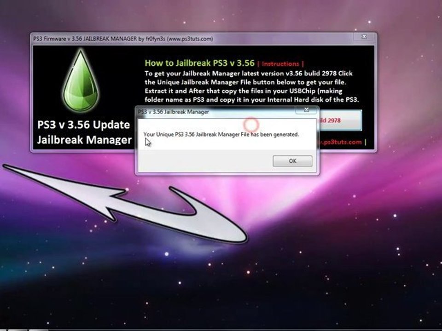442x331 pixels.
Task: Close the PS3 v 3.56 Jailbreak Manager dialog
Action: pyautogui.click(x=307, y=110)
